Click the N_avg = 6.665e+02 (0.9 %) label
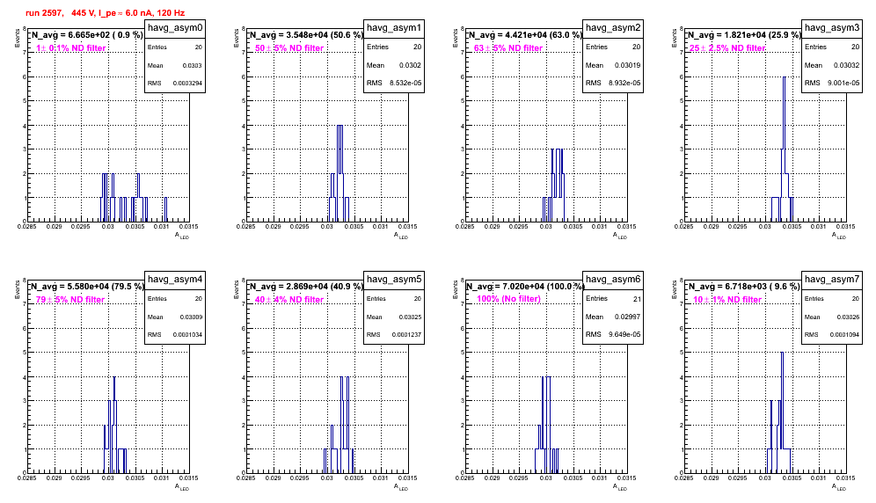 point(87,35)
